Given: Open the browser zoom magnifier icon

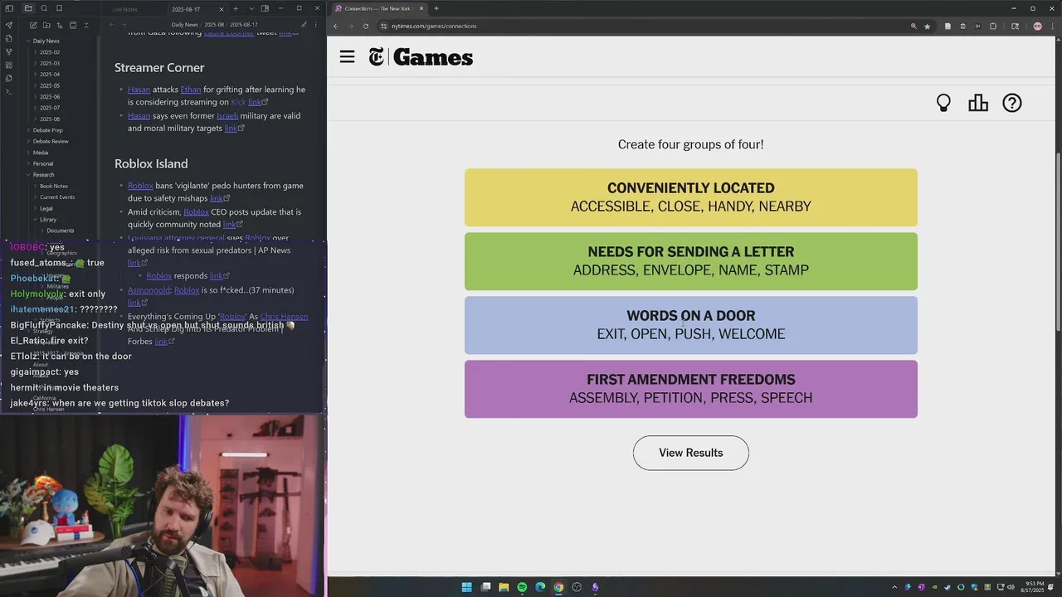Looking at the screenshot, I should tap(913, 26).
